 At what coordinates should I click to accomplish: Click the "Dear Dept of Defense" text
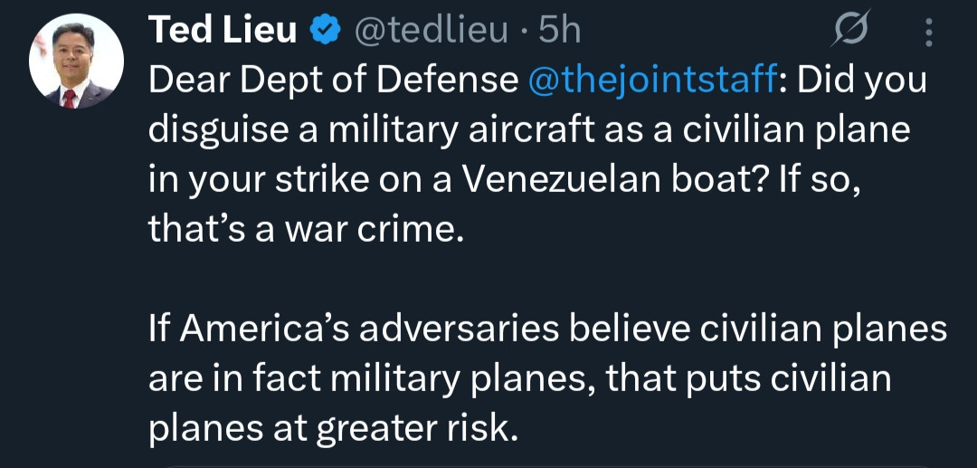pos(332,81)
